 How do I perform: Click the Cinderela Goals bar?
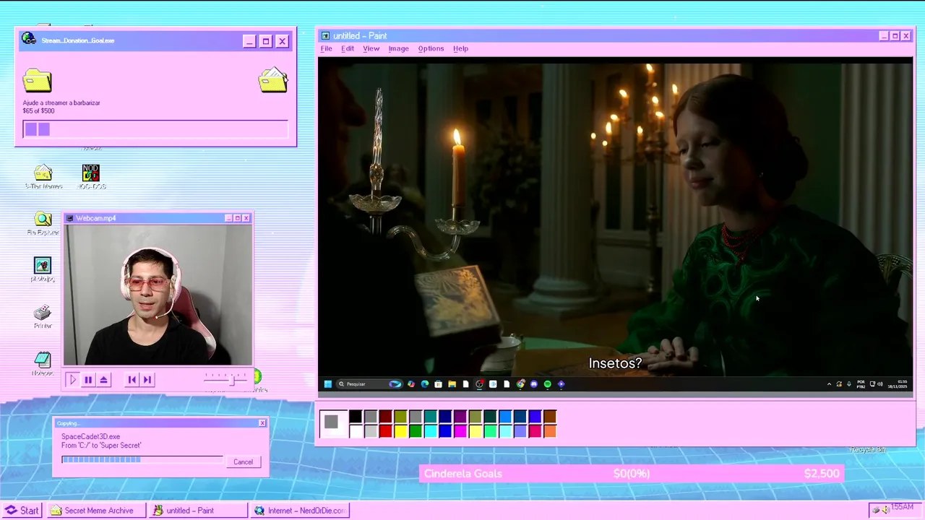click(x=632, y=474)
